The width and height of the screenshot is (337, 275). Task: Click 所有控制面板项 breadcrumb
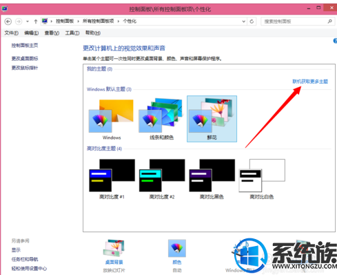coord(98,21)
